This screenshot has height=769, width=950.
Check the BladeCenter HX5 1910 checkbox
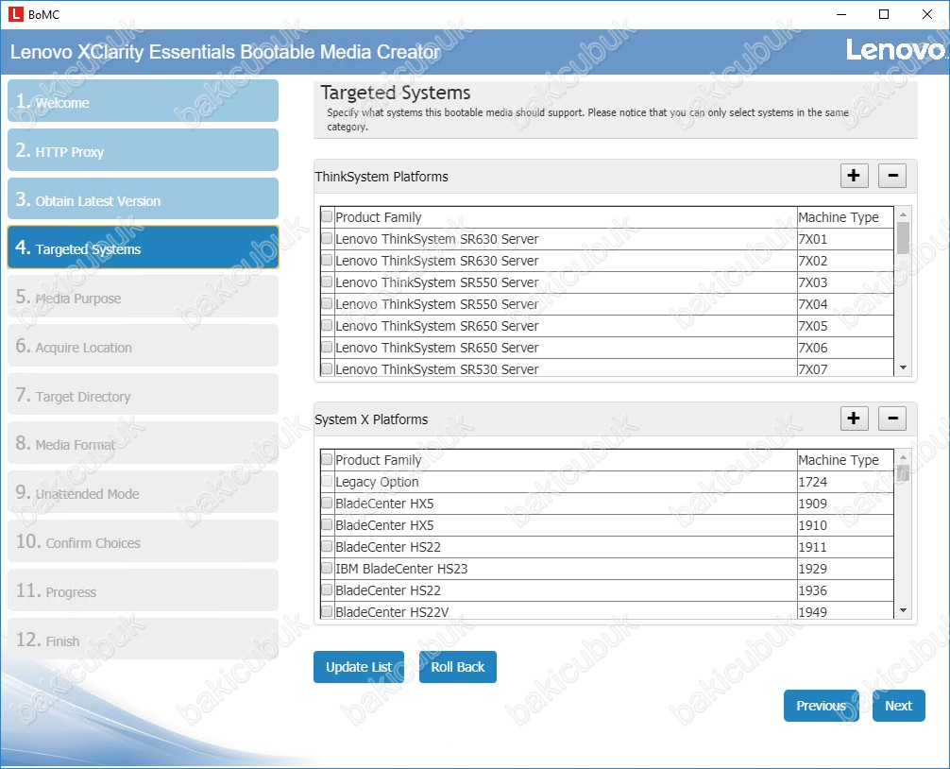(x=327, y=524)
